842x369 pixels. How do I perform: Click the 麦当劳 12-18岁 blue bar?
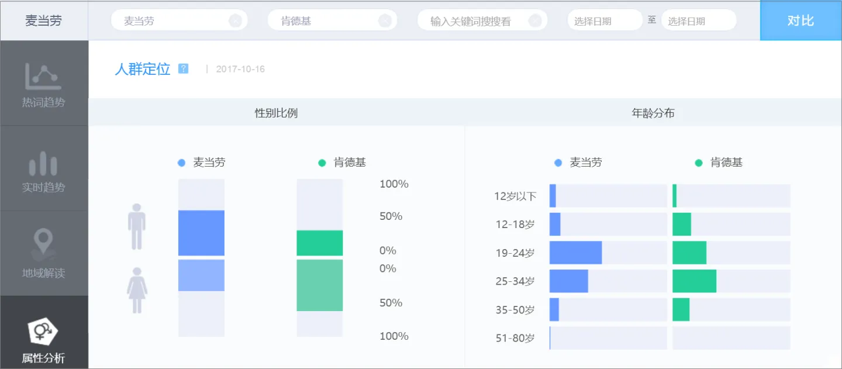click(555, 224)
